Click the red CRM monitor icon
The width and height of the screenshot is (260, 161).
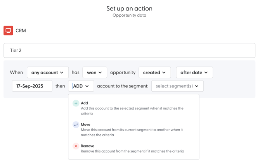point(8,31)
